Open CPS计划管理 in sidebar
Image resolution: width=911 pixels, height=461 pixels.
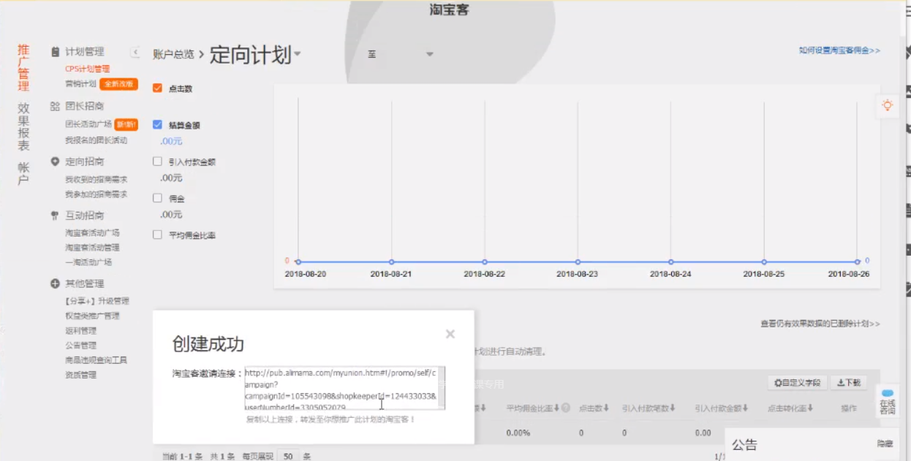[x=87, y=69]
